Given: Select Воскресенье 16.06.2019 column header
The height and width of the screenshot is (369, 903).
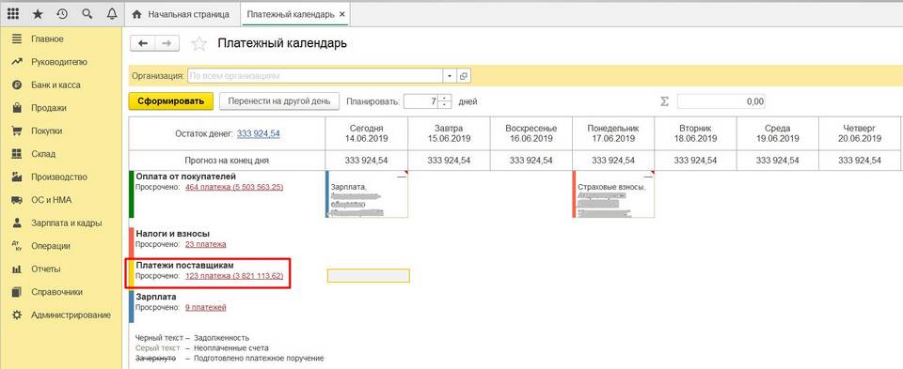Looking at the screenshot, I should coord(531,133).
